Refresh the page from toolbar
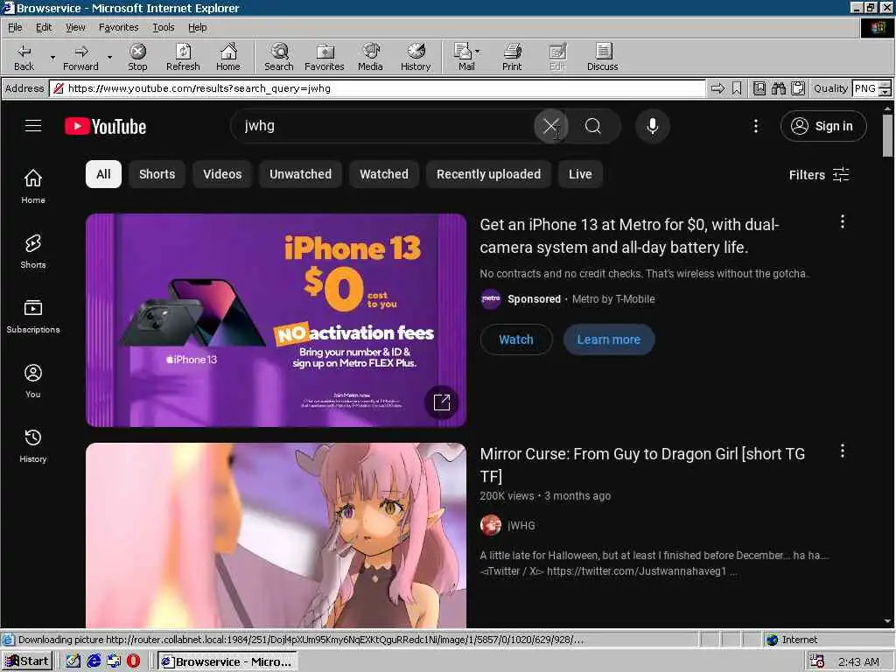 click(x=183, y=57)
